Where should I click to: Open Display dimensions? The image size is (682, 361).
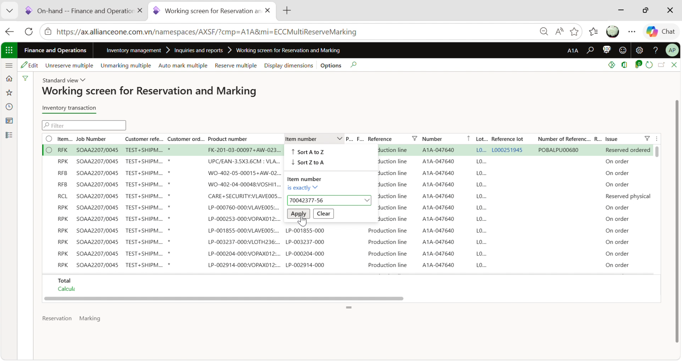pos(288,65)
